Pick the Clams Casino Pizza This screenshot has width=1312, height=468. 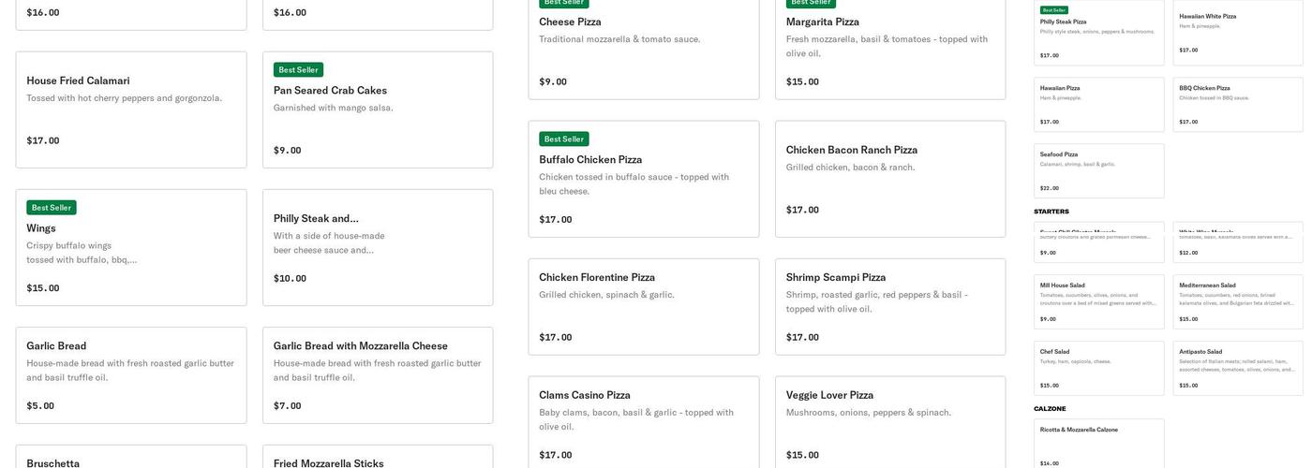(643, 423)
